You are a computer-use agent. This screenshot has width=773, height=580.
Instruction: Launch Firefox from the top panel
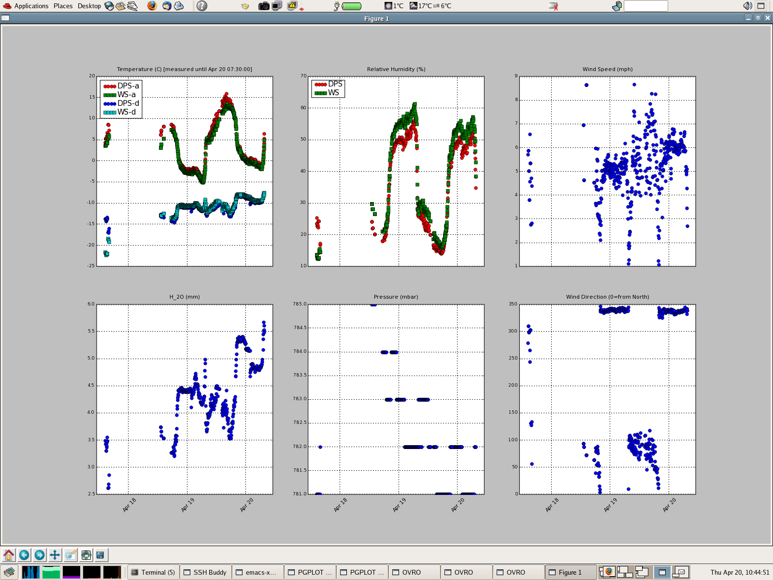point(152,6)
